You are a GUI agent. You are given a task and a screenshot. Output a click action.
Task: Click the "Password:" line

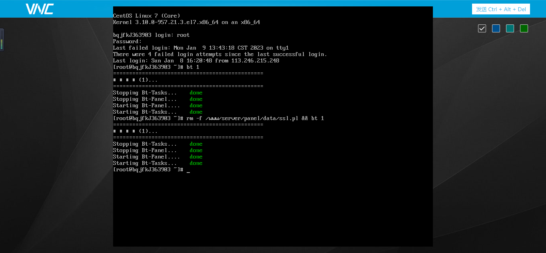coord(128,42)
